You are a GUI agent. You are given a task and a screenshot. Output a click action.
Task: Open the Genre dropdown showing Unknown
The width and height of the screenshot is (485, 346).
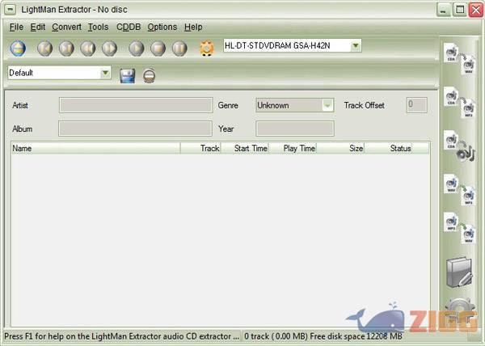point(327,105)
